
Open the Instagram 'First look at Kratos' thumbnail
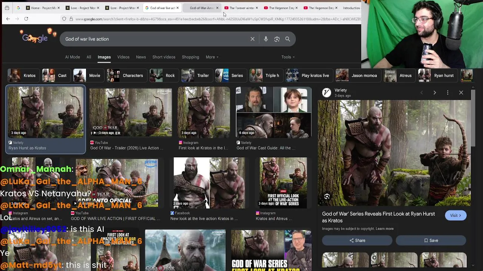tap(204, 113)
